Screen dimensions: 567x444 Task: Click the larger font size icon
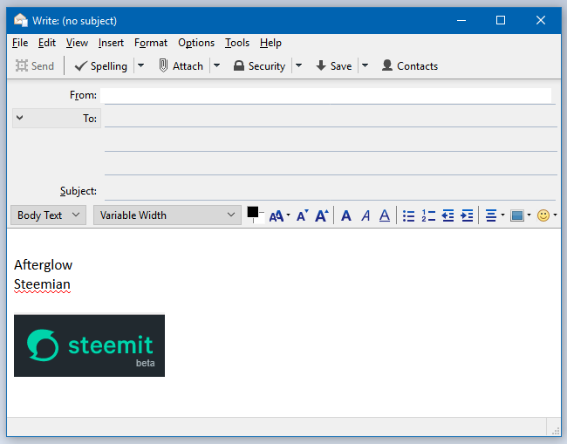(322, 215)
